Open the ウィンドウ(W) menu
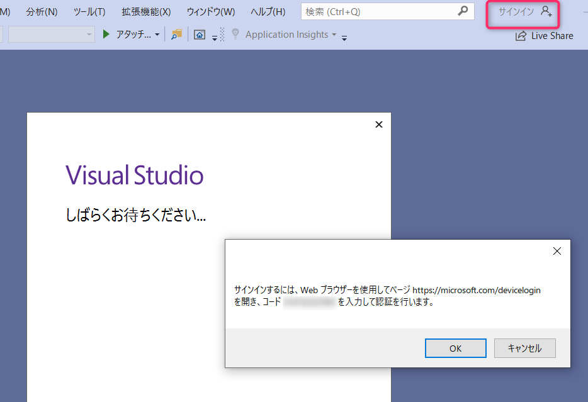 [x=211, y=12]
